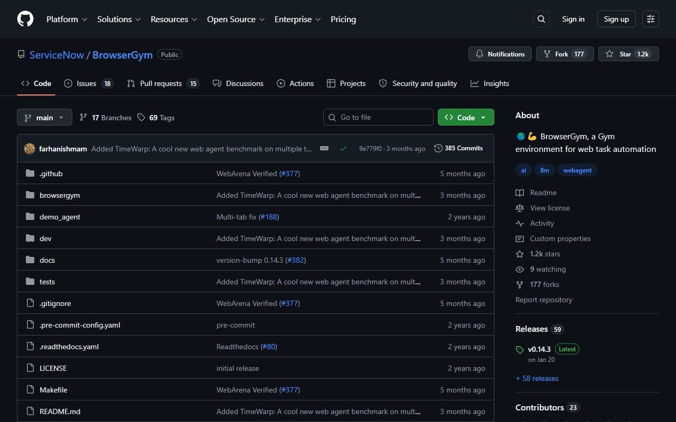Viewport: 676px width, 422px height.
Task: Open pull request #377 in .github row
Action: click(289, 174)
